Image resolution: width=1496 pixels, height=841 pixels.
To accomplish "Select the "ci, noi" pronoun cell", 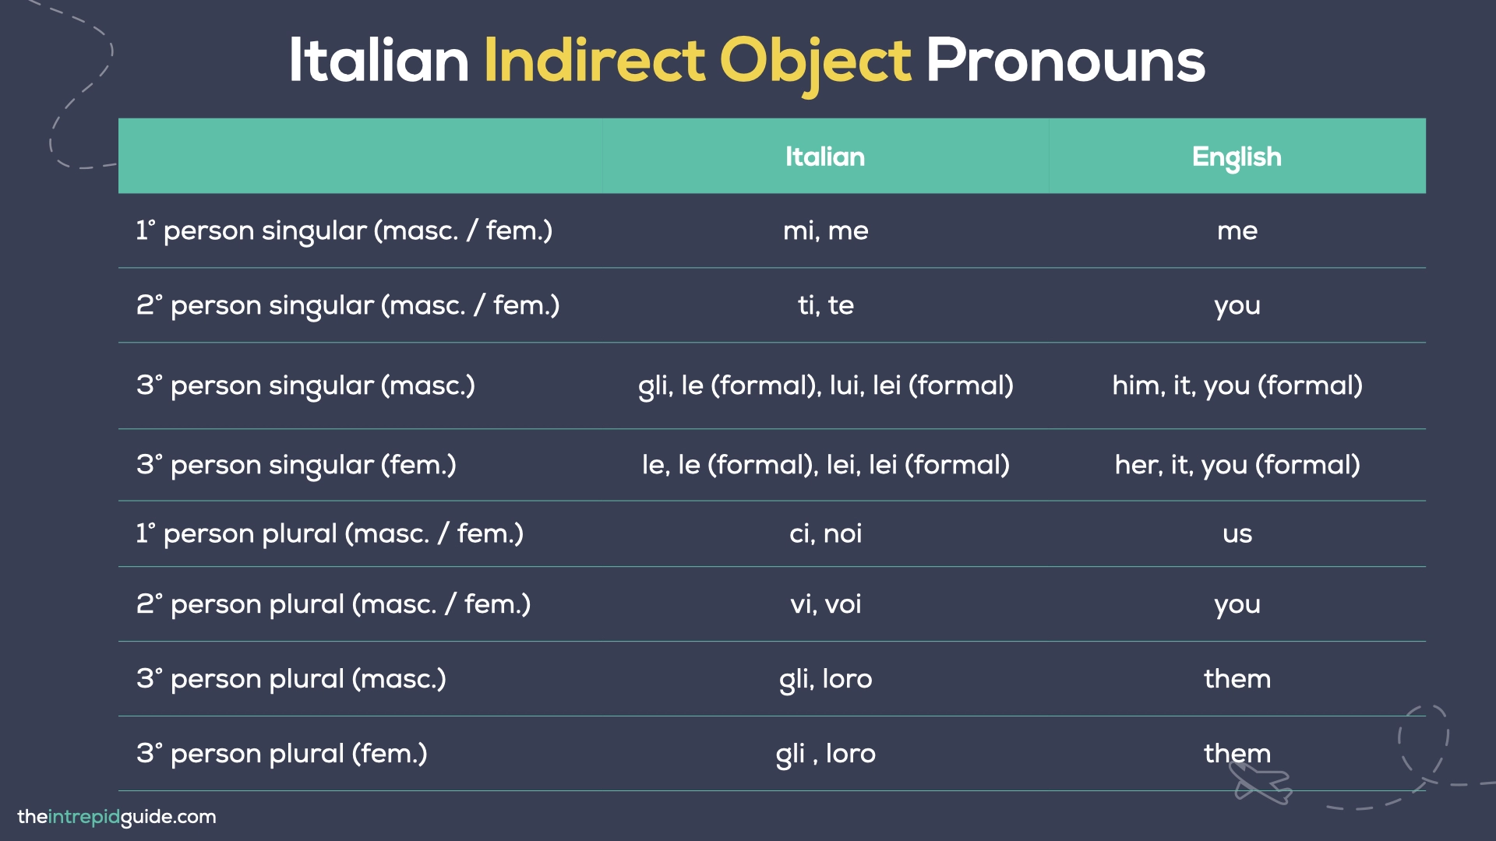I will click(x=825, y=533).
